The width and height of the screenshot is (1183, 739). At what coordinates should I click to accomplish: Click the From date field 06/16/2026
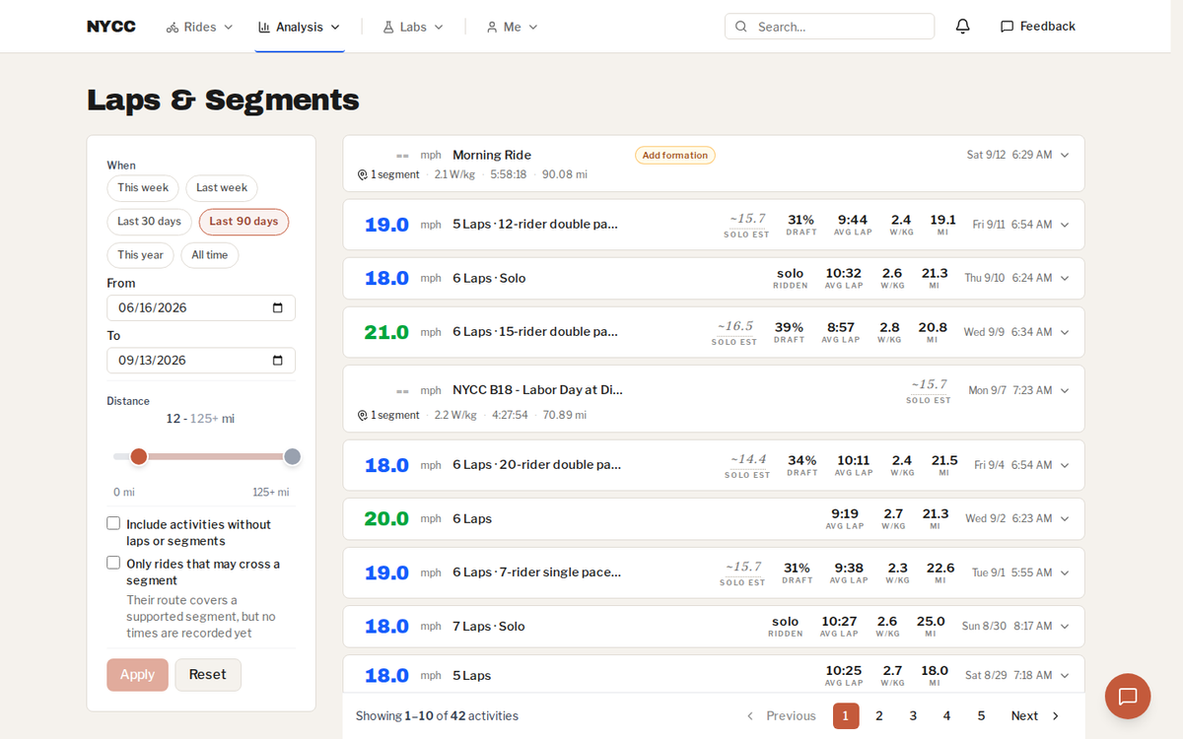click(x=201, y=307)
